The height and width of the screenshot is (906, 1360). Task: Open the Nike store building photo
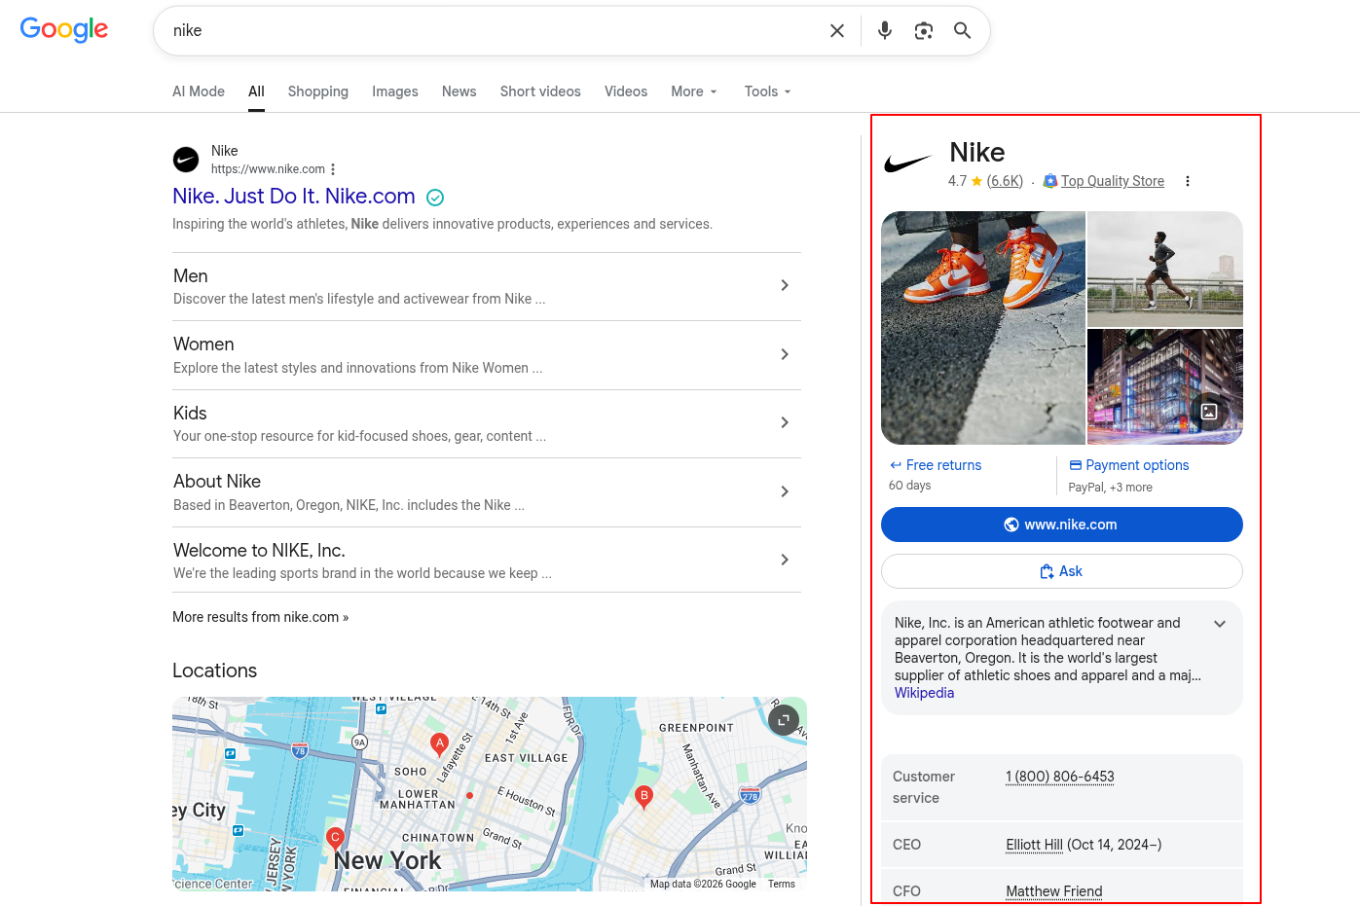click(x=1165, y=387)
